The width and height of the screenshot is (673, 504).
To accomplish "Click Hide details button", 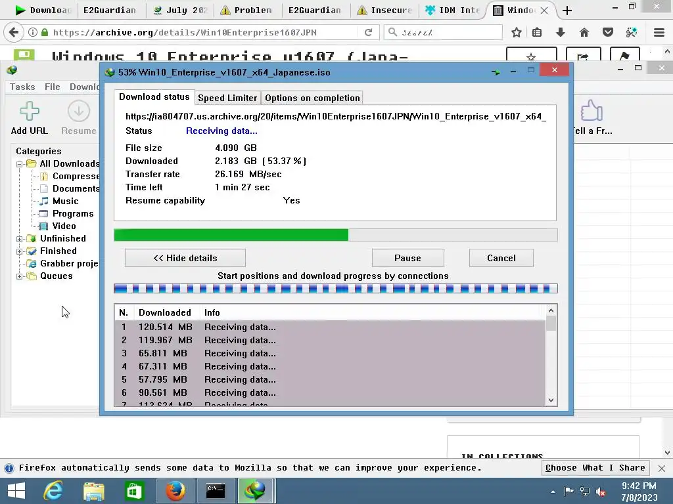I will tap(185, 258).
